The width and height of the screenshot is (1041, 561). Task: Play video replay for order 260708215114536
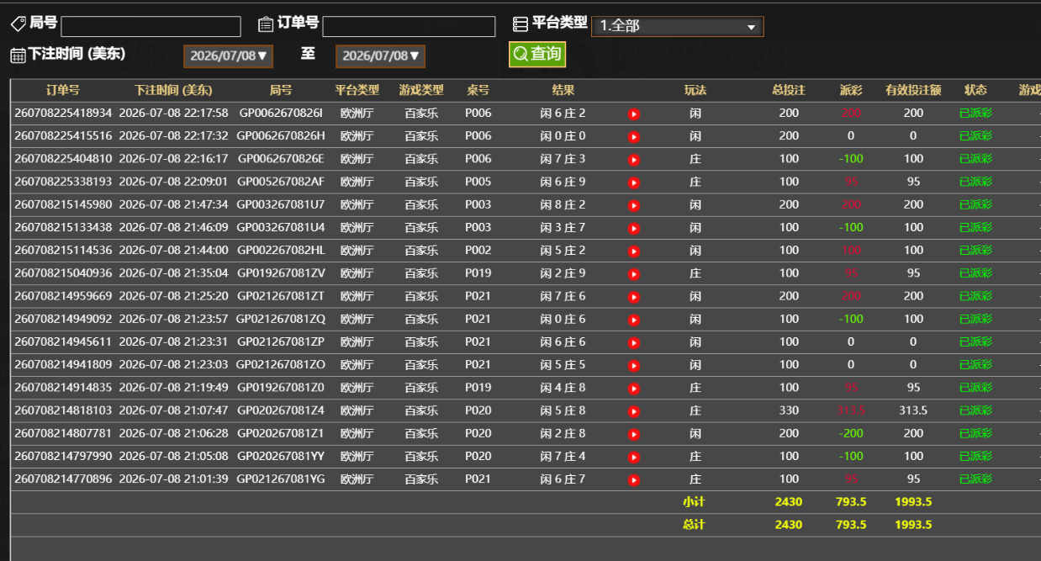pyautogui.click(x=634, y=251)
